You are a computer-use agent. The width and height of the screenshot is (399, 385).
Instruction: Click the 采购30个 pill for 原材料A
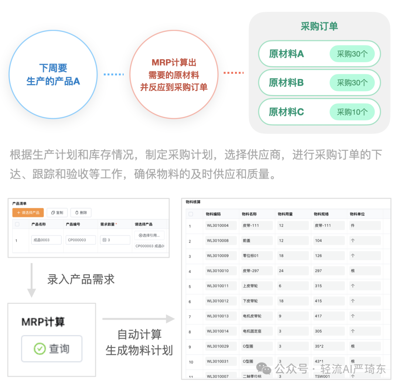point(353,54)
